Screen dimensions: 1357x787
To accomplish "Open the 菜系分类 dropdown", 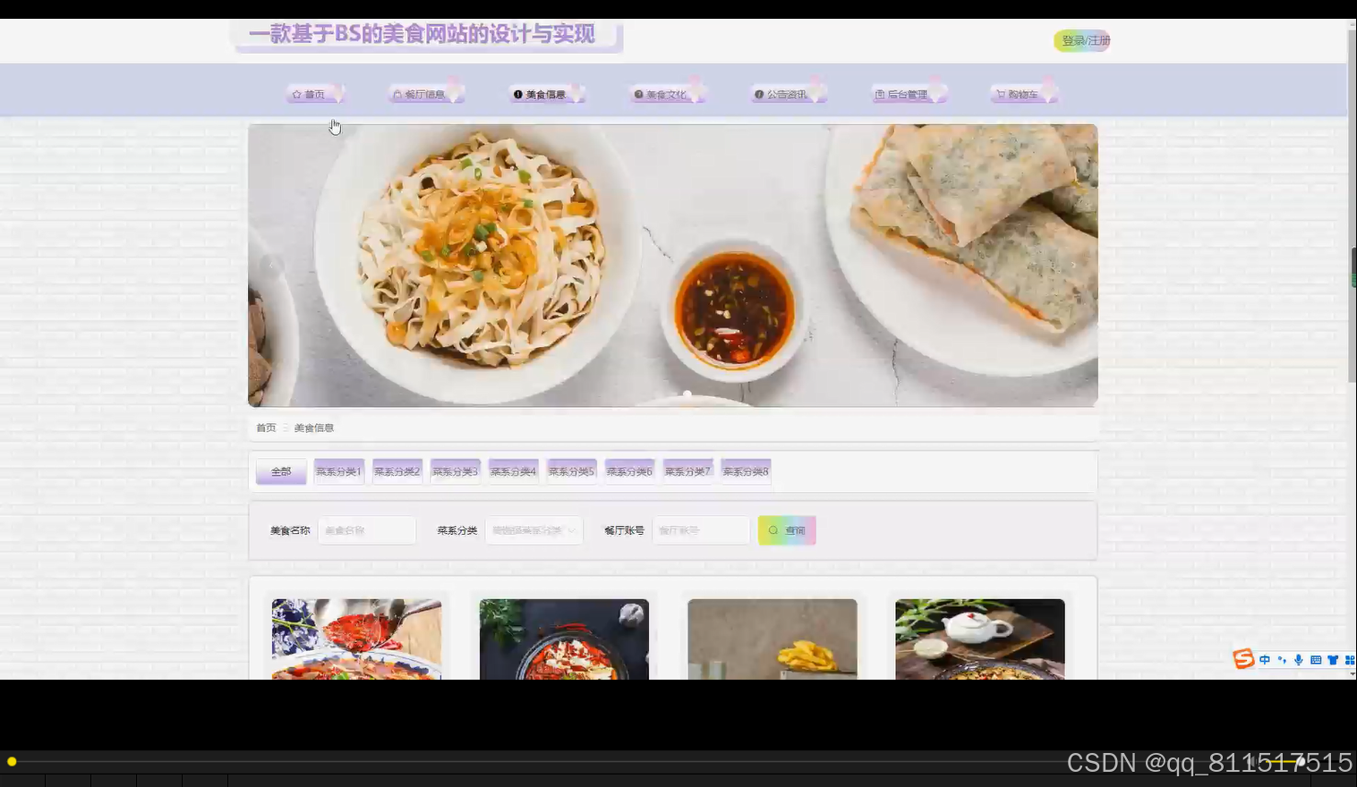I will [534, 530].
